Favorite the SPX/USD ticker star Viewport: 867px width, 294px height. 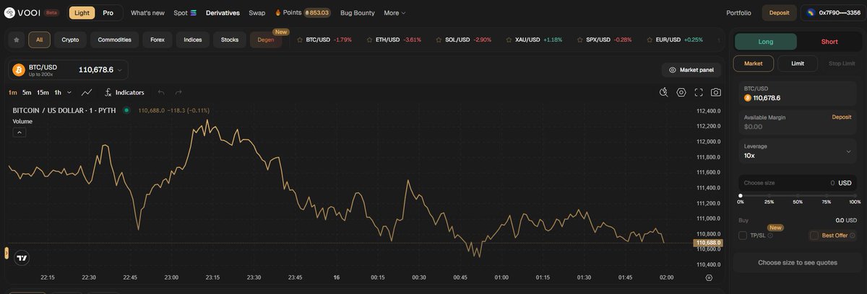pos(579,40)
